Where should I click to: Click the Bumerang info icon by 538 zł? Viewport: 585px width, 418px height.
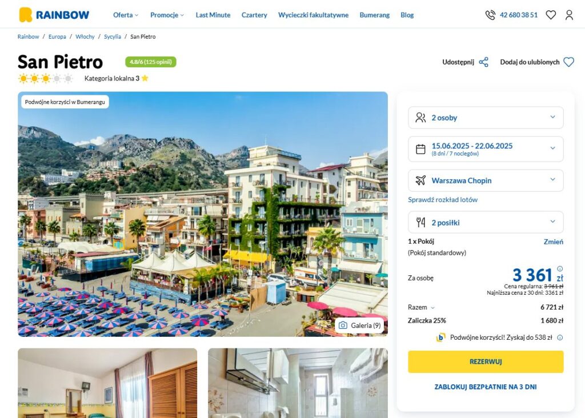pos(560,337)
